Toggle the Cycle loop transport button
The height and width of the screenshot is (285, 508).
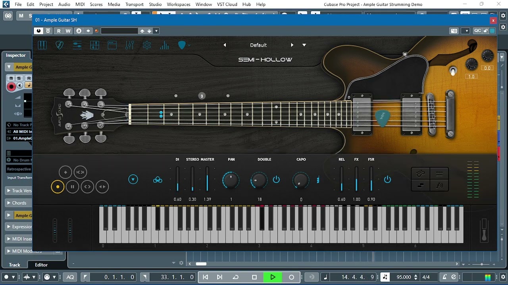point(235,277)
